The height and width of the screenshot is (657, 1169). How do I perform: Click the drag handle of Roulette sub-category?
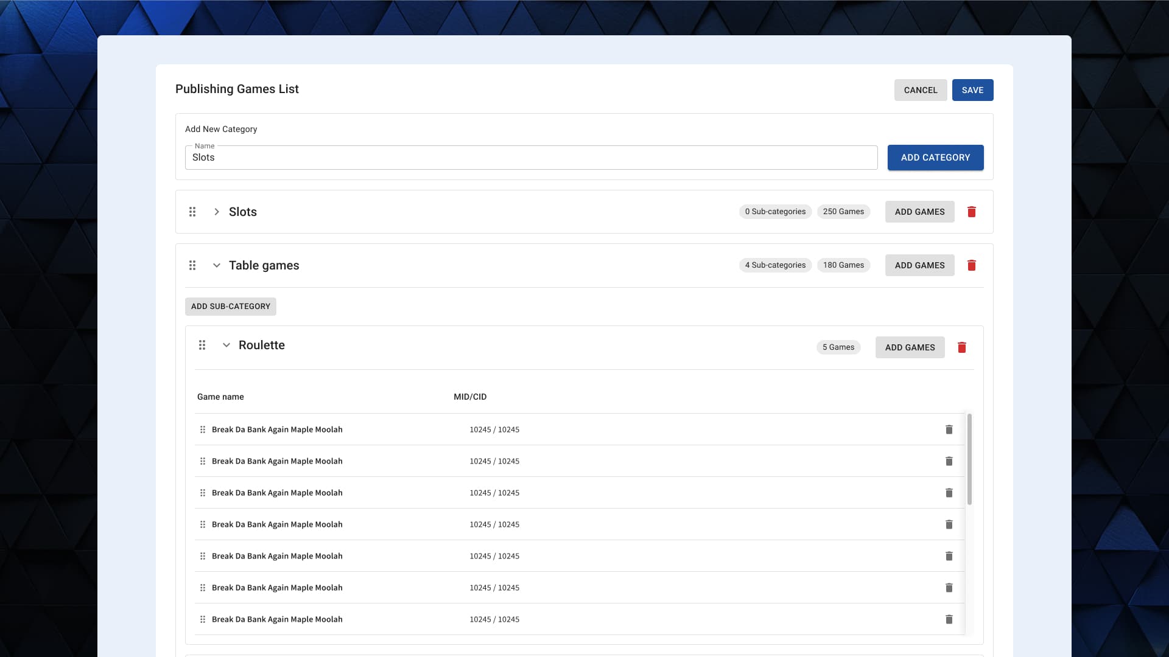pyautogui.click(x=202, y=345)
